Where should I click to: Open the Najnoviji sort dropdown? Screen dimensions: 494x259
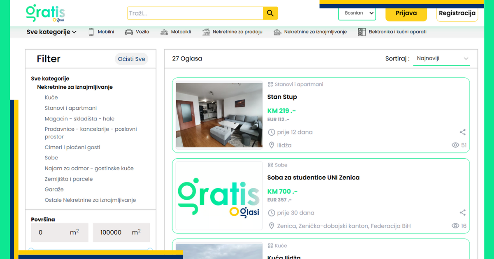[x=441, y=58]
